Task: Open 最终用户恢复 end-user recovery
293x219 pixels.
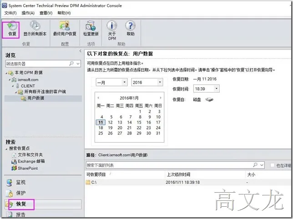Action: click(x=65, y=25)
